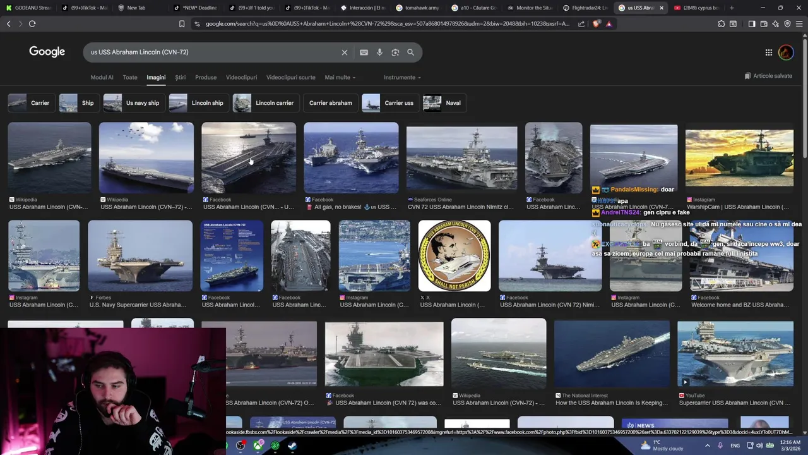Share this page via the share icon

pyautogui.click(x=581, y=24)
